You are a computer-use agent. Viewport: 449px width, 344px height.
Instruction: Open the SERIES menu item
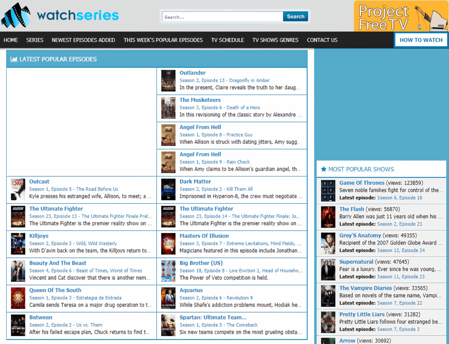[x=35, y=40]
